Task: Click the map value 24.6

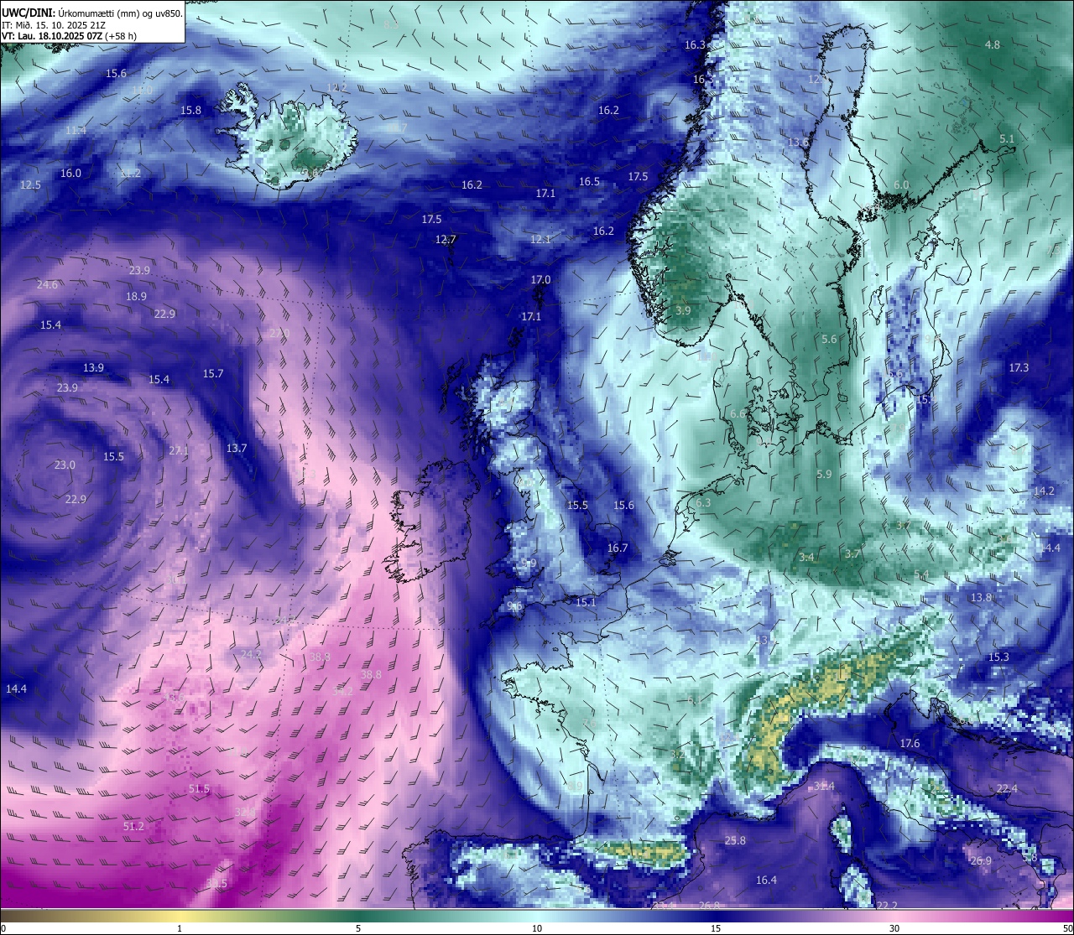Action: coord(47,285)
